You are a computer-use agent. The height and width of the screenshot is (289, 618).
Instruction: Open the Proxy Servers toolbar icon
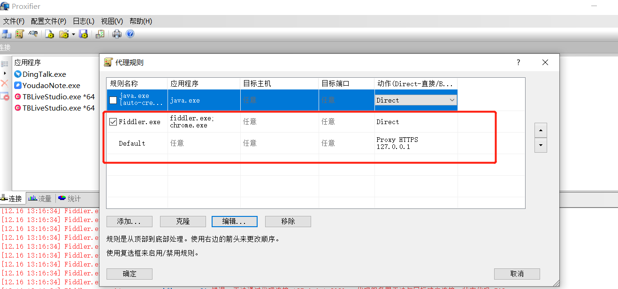pyautogui.click(x=7, y=34)
